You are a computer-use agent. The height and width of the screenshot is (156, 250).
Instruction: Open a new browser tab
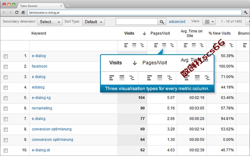coord(68,6)
